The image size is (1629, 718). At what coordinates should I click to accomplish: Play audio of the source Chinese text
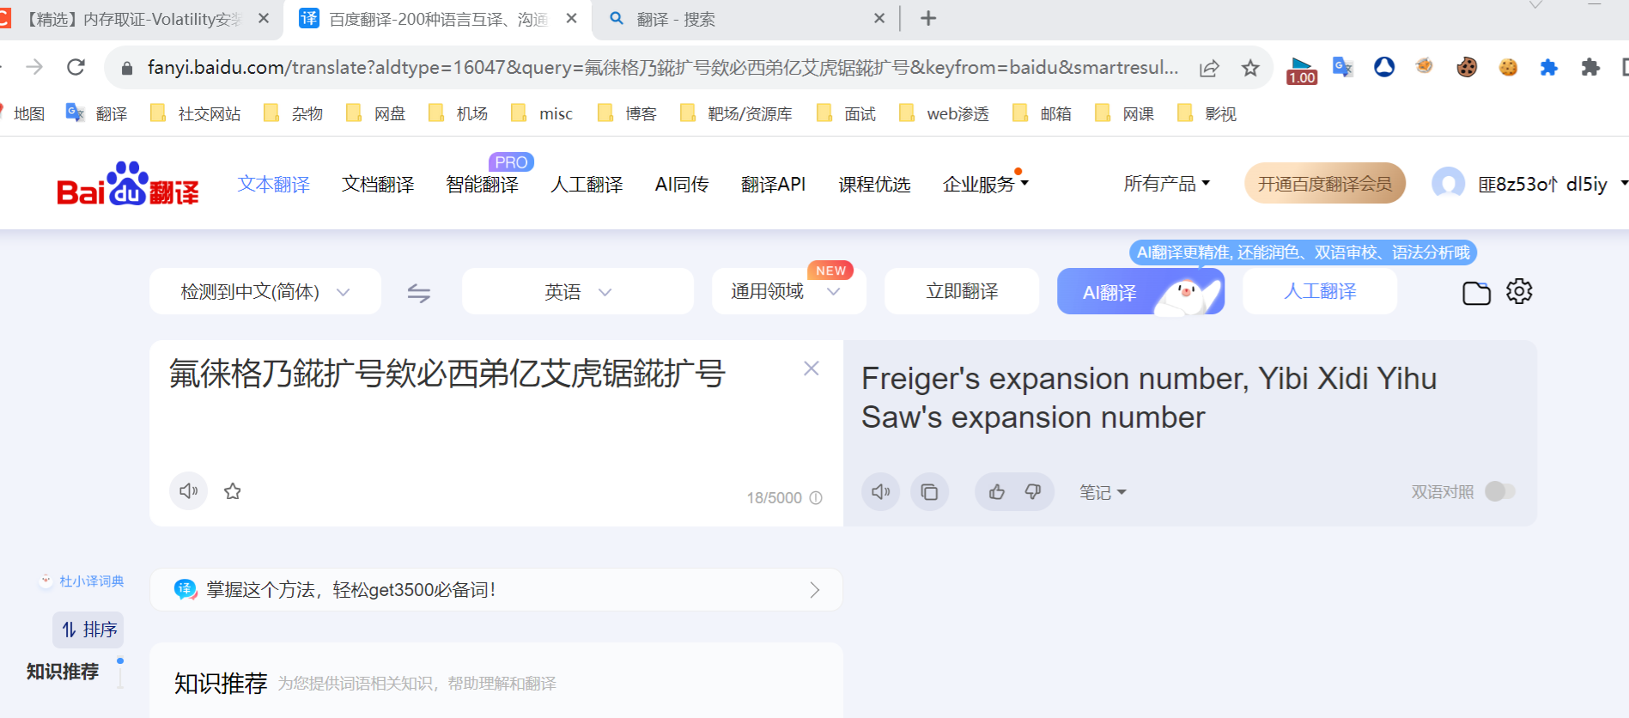(x=188, y=491)
